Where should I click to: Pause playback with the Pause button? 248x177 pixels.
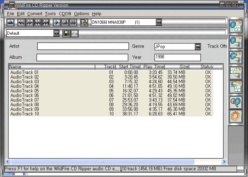73,22
